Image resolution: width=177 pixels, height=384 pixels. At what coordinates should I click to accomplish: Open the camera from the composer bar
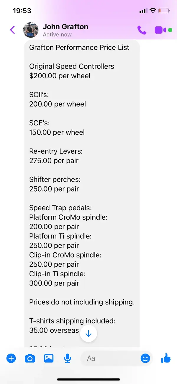(x=30, y=359)
